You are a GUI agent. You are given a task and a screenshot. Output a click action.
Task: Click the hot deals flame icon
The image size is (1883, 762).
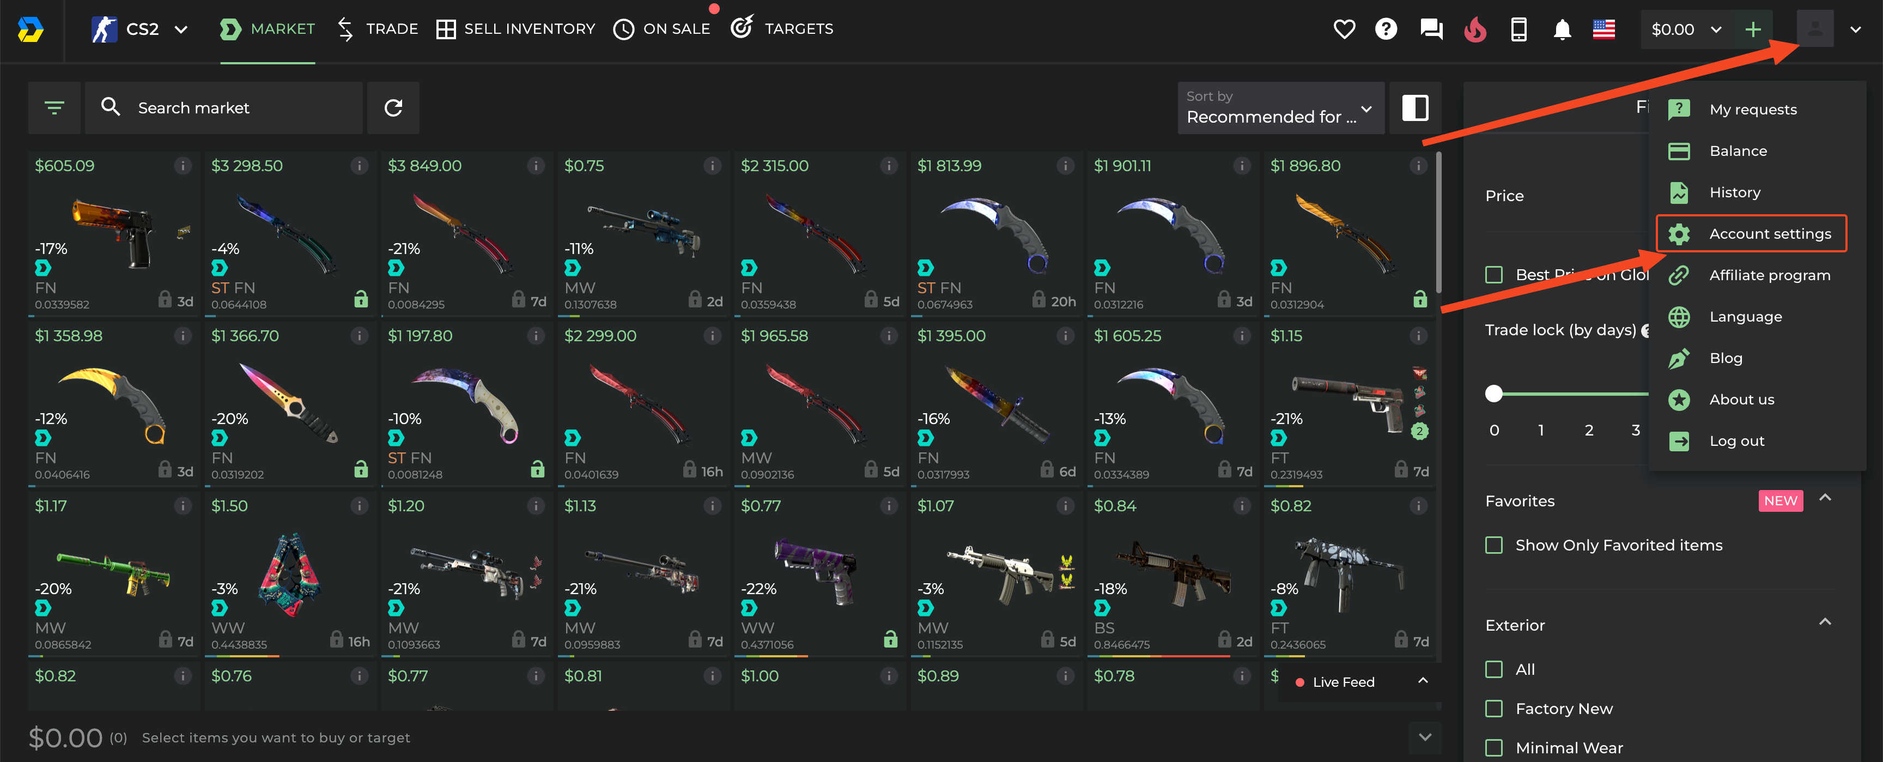pyautogui.click(x=1475, y=29)
